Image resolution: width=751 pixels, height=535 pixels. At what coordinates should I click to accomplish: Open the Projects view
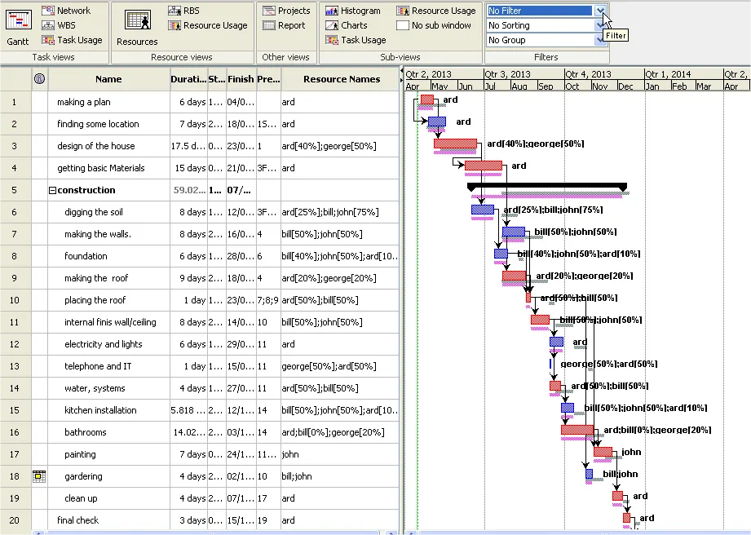[x=286, y=11]
